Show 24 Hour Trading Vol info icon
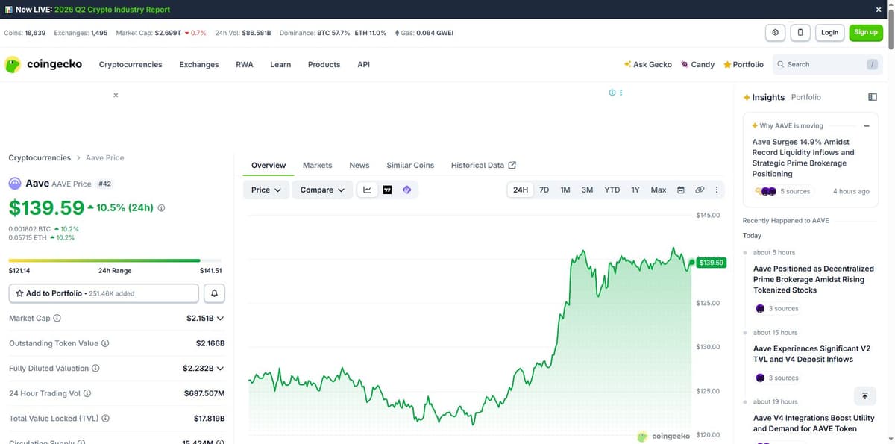The width and height of the screenshot is (895, 444). [87, 393]
